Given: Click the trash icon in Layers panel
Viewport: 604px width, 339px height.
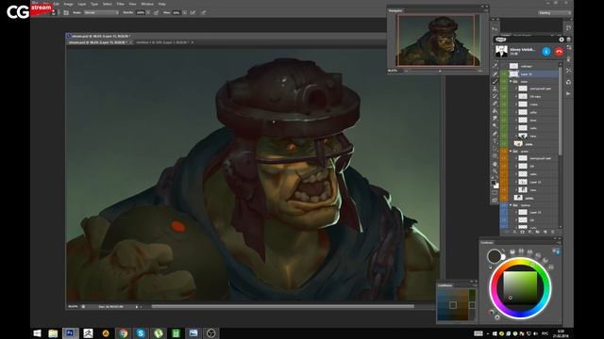Looking at the screenshot, I should coord(553,232).
